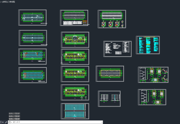This screenshot has width=180, height=124.
Task: Open the [-] viewport controls menu
Action: click(1, 2)
